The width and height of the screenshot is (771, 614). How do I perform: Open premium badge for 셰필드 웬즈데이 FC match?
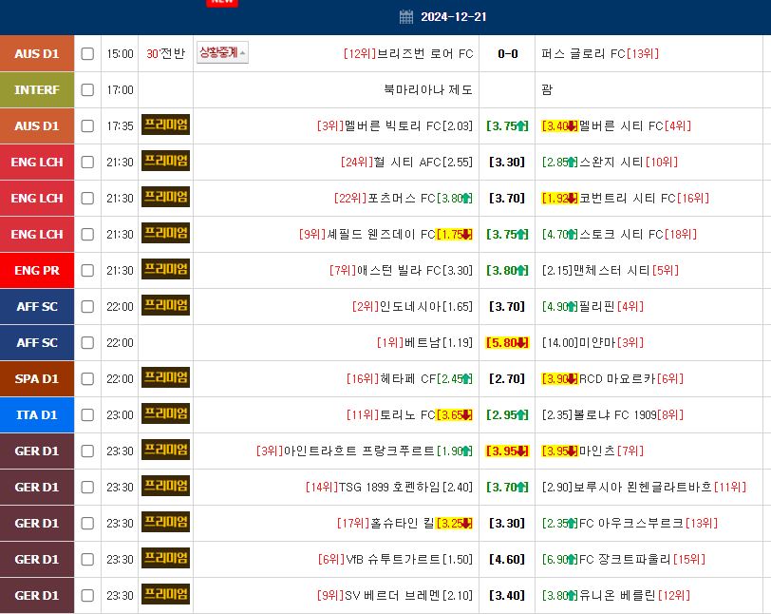[x=166, y=233]
